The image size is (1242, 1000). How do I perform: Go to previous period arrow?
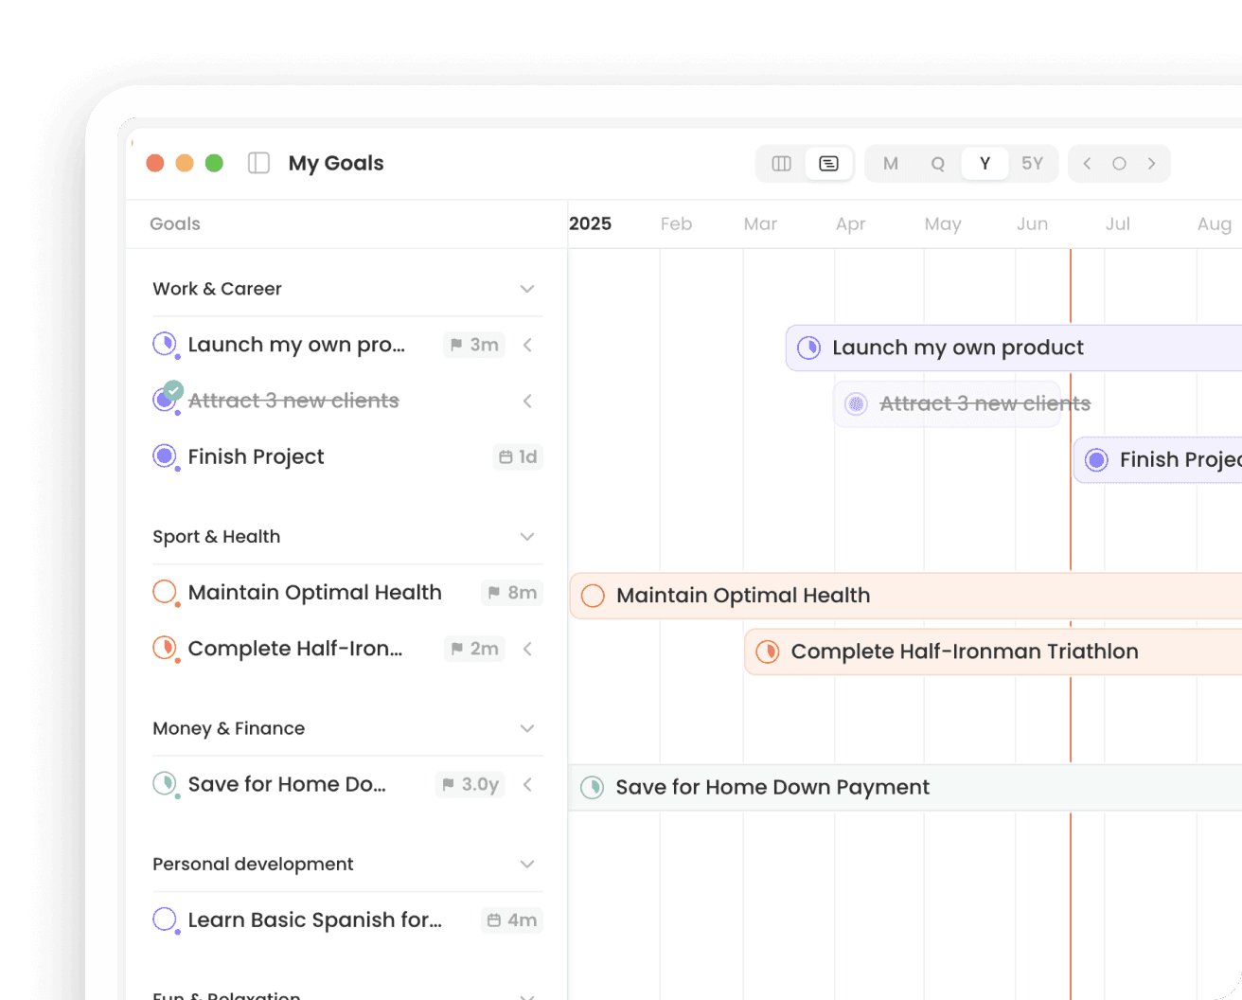(x=1087, y=164)
